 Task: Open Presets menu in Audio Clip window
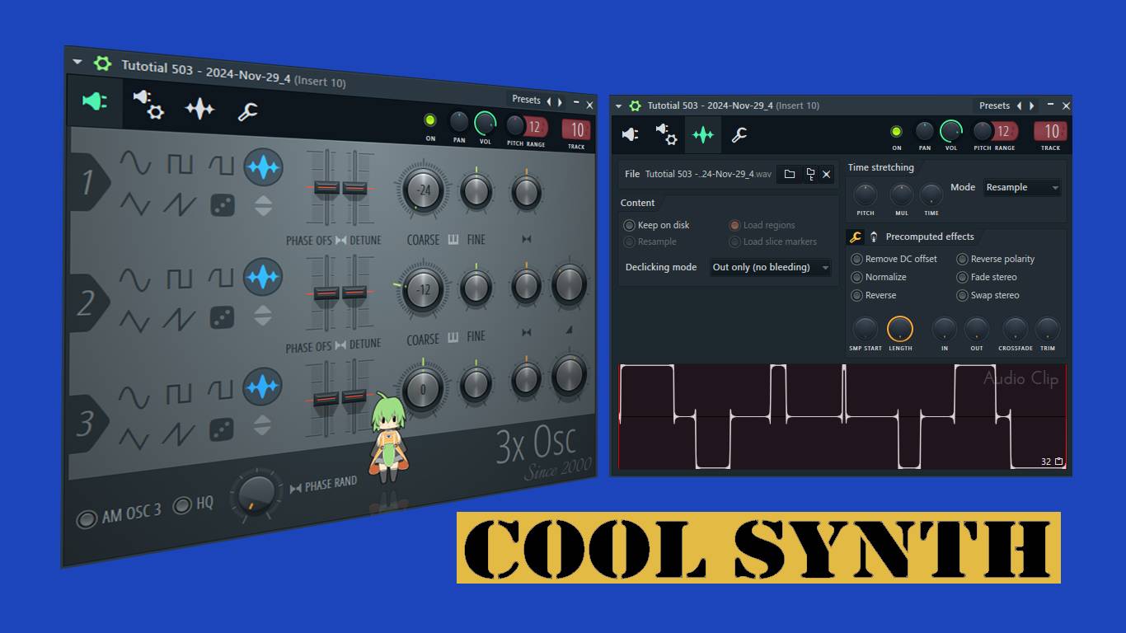coord(994,105)
